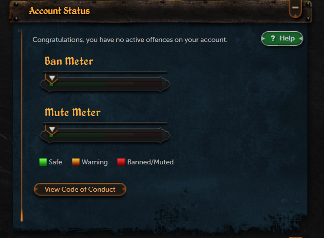Image resolution: width=324 pixels, height=238 pixels.
Task: Click the green zone of Ban Meter bar
Action: pos(78,84)
